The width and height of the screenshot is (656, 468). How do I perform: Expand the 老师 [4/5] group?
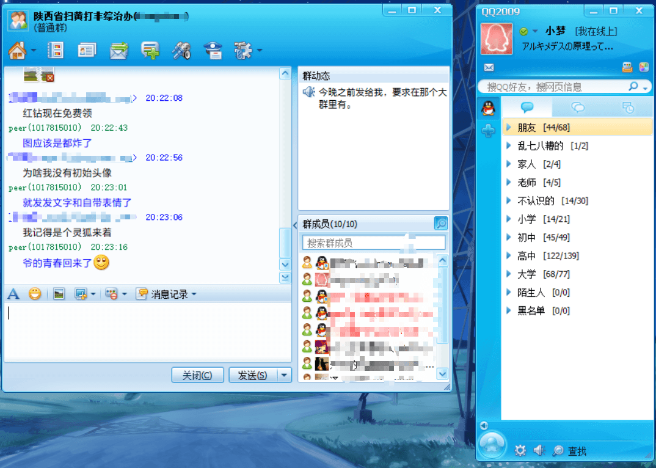(577, 183)
